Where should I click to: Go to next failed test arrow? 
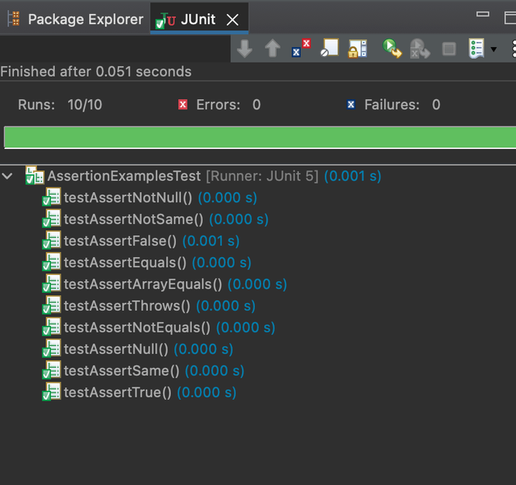pyautogui.click(x=245, y=48)
